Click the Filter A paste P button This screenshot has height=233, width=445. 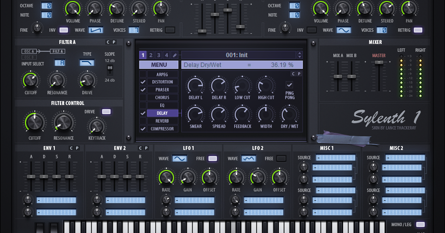pyautogui.click(x=114, y=42)
